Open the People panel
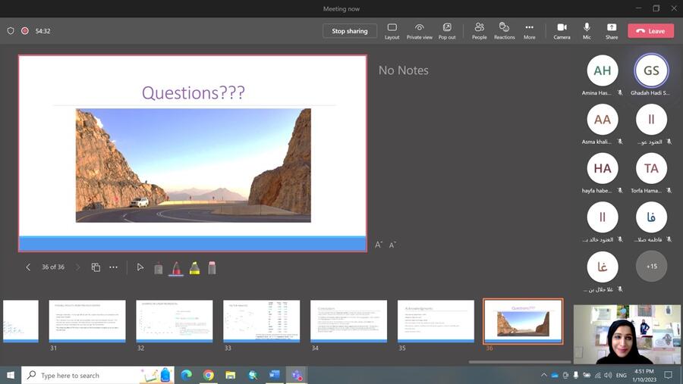 [479, 30]
